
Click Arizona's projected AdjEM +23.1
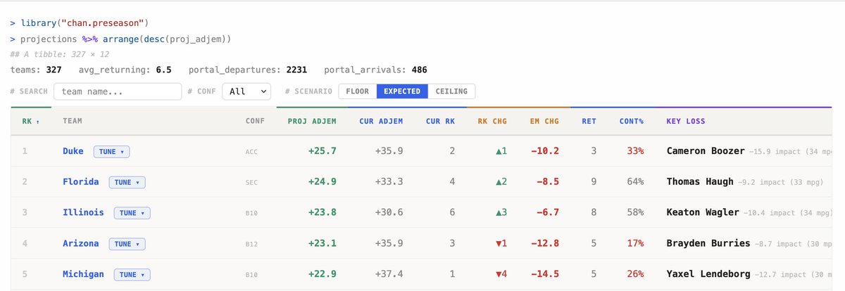coord(323,243)
